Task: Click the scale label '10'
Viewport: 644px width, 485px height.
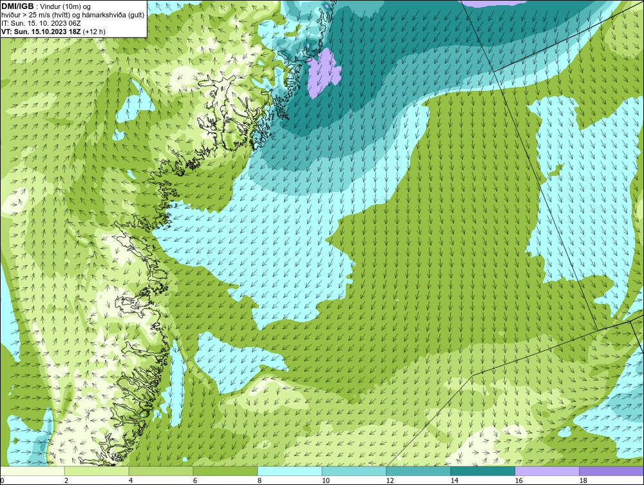Action: (326, 480)
